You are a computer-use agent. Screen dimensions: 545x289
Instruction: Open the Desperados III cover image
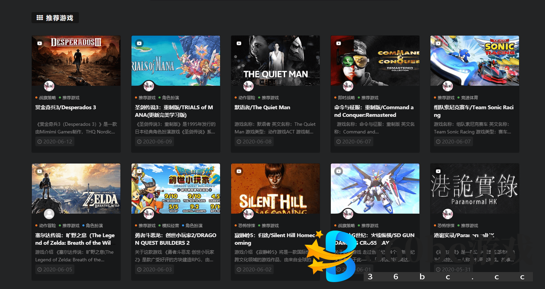(76, 60)
